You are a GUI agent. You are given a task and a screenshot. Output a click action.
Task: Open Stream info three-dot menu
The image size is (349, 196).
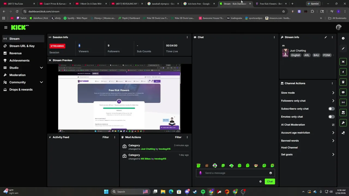pyautogui.click(x=332, y=37)
